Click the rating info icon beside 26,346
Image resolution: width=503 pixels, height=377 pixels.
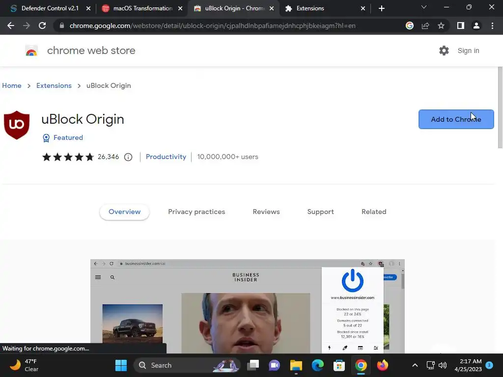tap(128, 157)
